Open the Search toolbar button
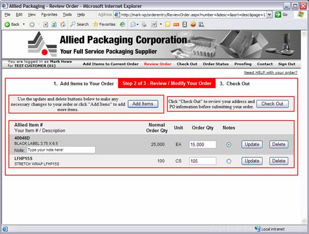The image size is (309, 234). 80,24
